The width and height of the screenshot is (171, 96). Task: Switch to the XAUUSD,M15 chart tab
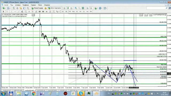52,91
